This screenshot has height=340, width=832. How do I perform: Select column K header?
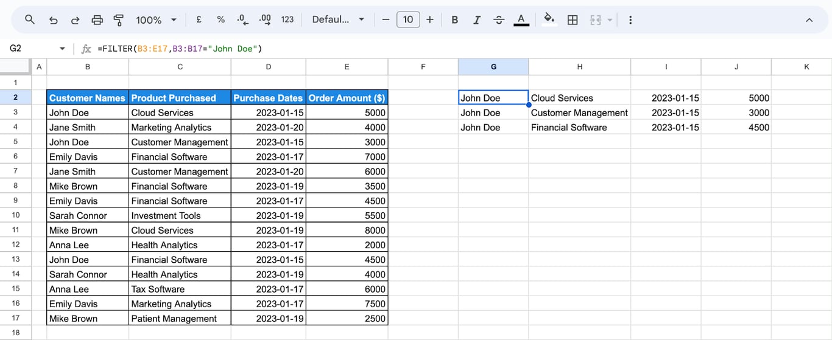[806, 67]
